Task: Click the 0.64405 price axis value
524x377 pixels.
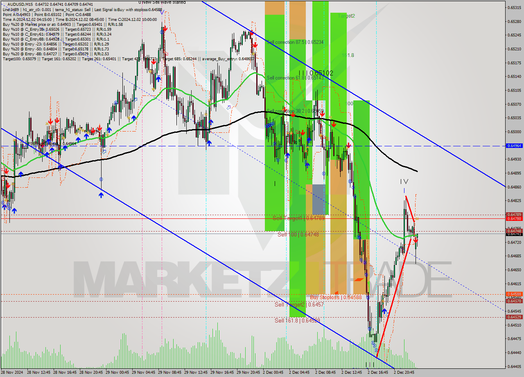Action: click(514, 366)
